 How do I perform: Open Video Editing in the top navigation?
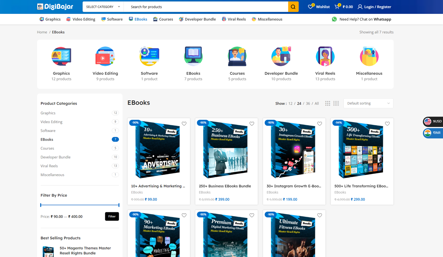click(x=81, y=19)
